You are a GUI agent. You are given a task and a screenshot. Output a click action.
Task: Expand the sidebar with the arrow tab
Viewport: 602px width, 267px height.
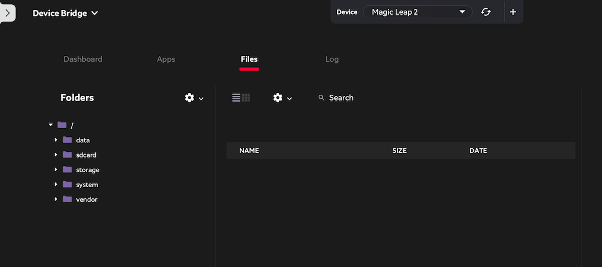pos(7,13)
